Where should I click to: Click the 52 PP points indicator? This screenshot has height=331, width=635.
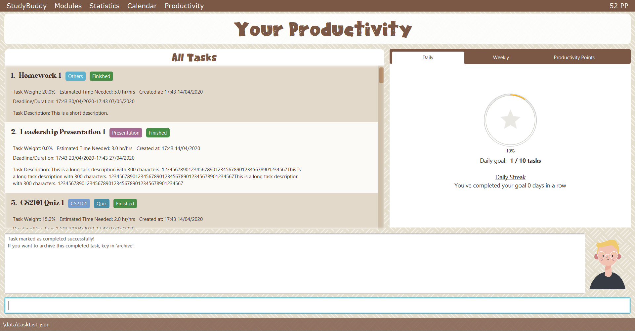tap(619, 6)
